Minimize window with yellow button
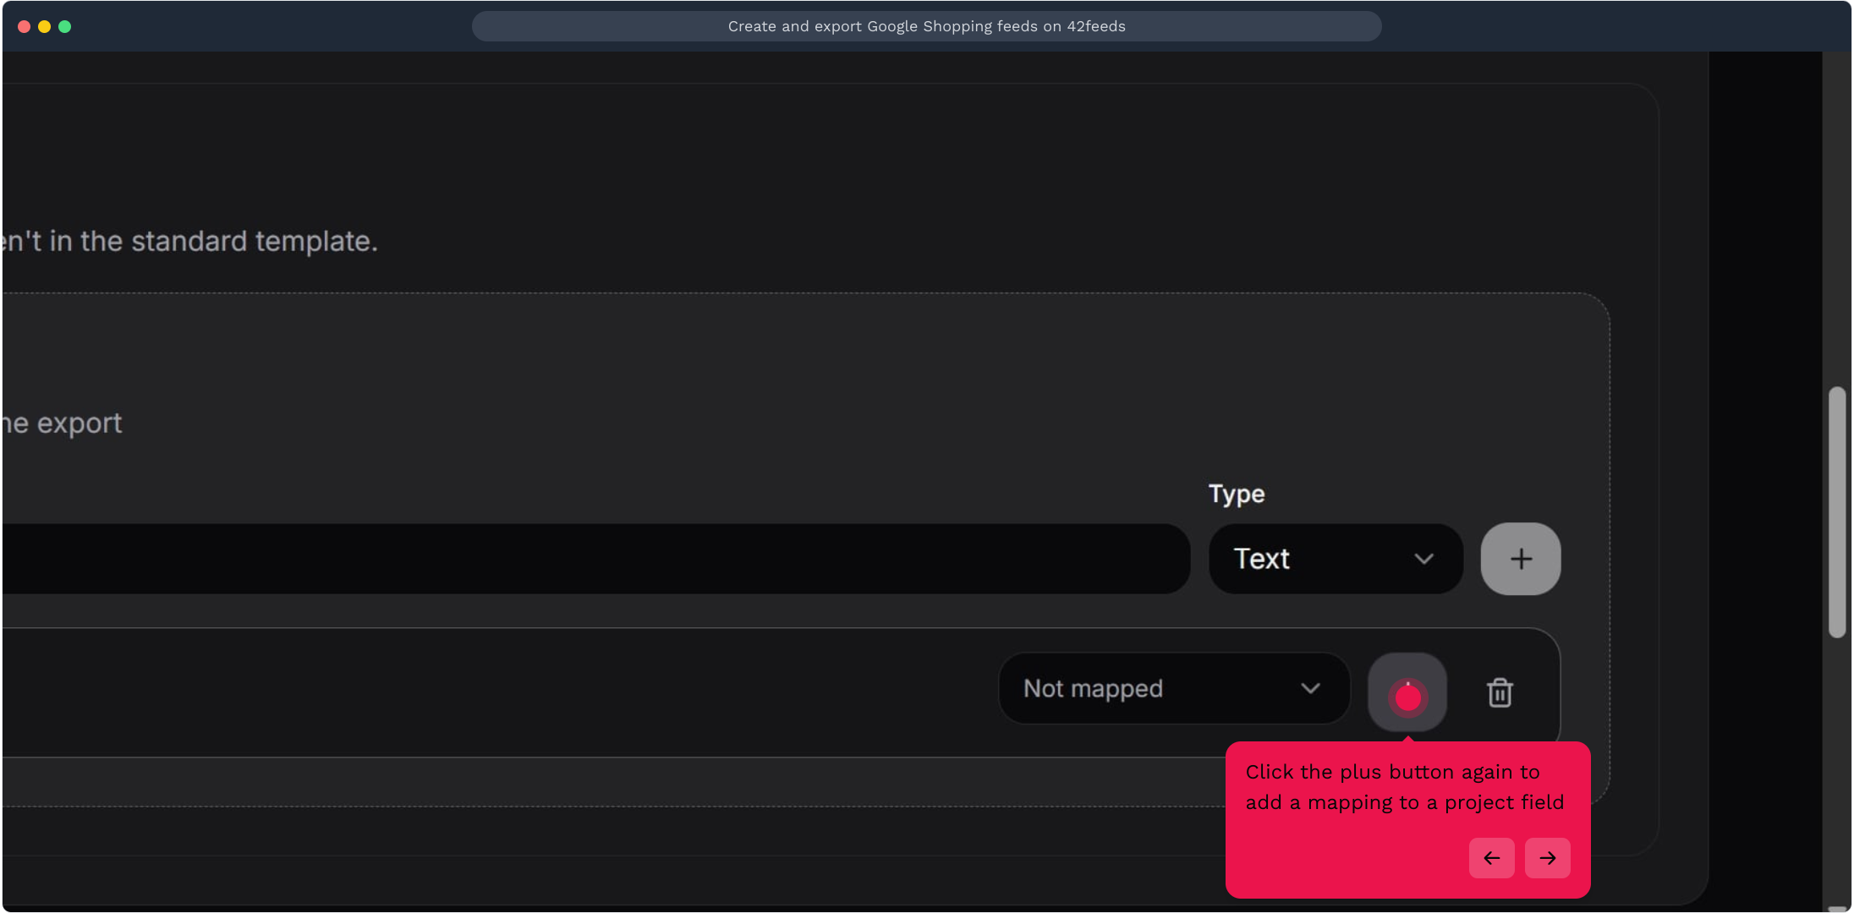The height and width of the screenshot is (913, 1854). point(44,26)
